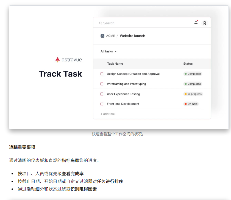Click the red On-hold status dot
This screenshot has width=231, height=200.
pyautogui.click(x=186, y=104)
